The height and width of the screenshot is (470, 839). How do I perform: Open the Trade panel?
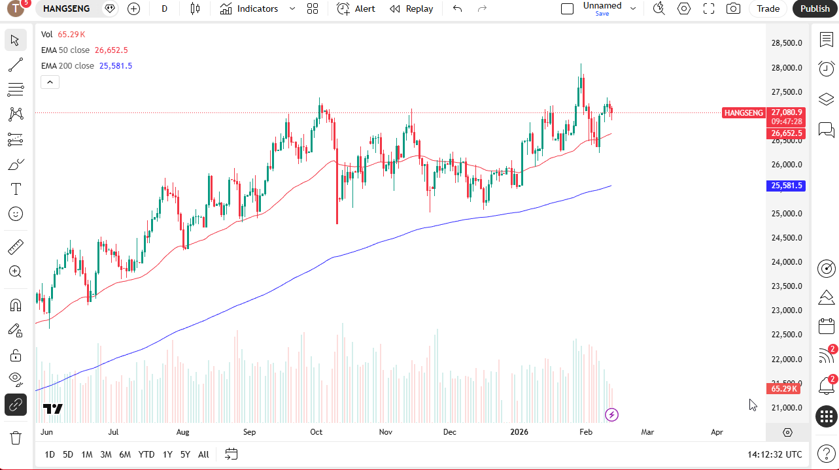click(768, 8)
